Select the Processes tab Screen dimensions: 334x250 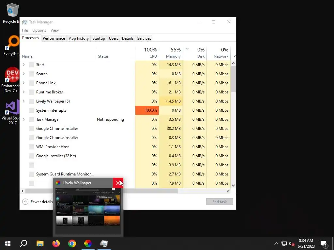coord(30,38)
